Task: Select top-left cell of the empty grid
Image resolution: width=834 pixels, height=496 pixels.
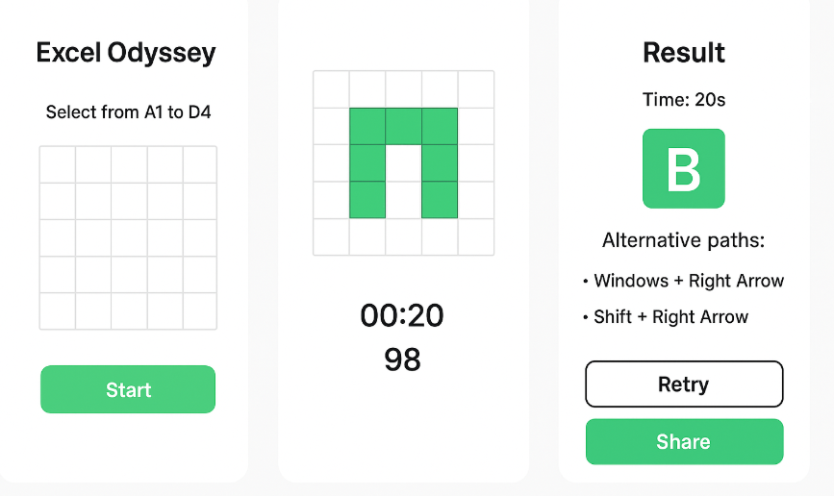Action: point(58,164)
